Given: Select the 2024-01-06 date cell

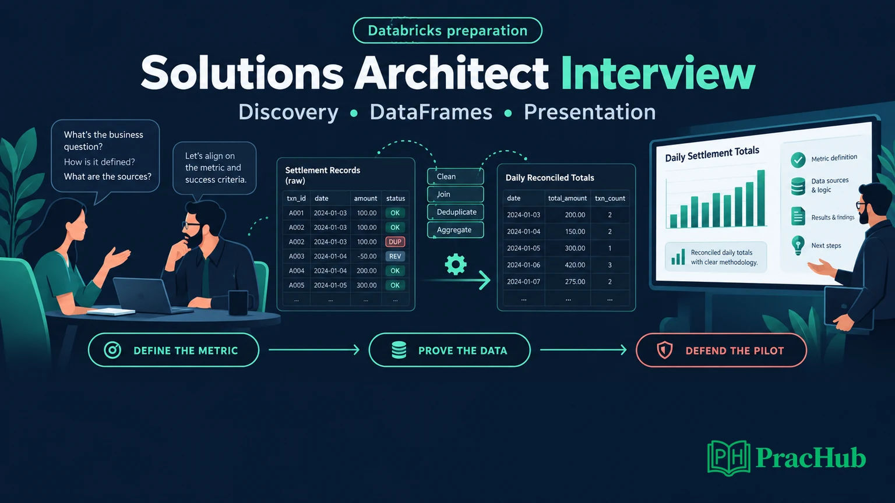Looking at the screenshot, I should pos(523,265).
